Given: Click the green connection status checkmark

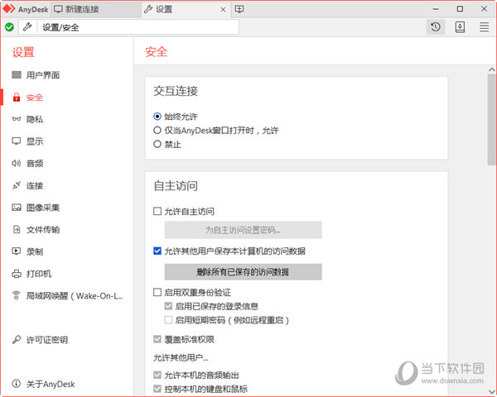Looking at the screenshot, I should [x=9, y=27].
